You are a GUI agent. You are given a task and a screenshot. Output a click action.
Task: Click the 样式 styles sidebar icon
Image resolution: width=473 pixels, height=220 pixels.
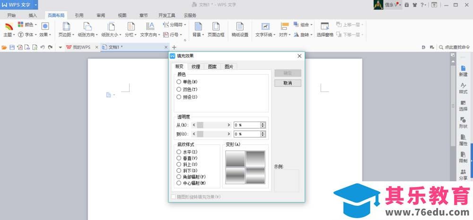click(463, 86)
